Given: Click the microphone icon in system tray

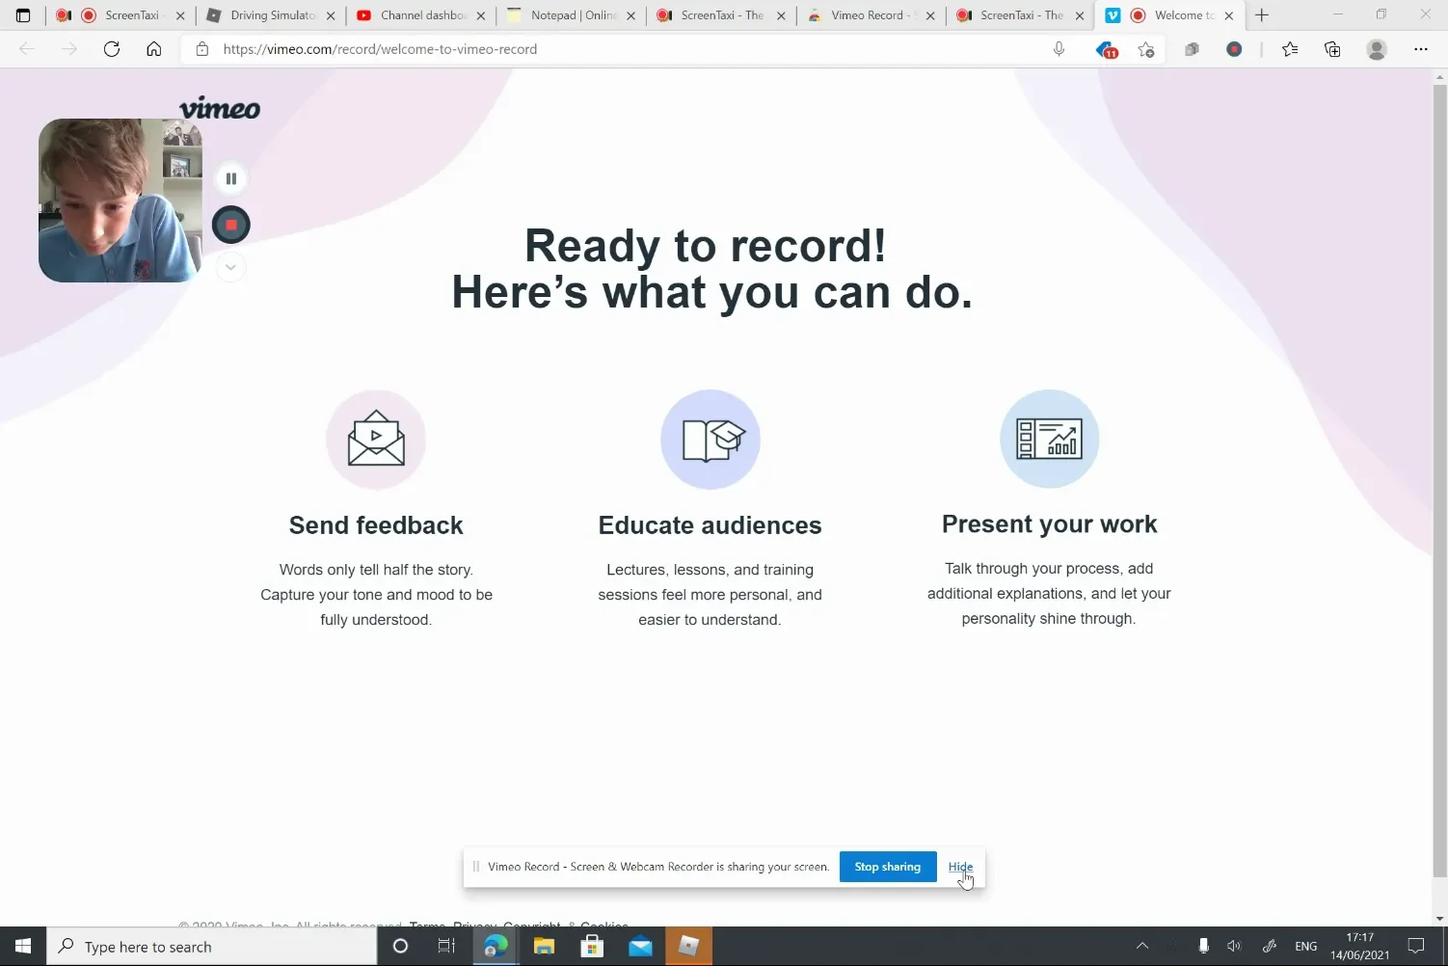Looking at the screenshot, I should [1203, 947].
